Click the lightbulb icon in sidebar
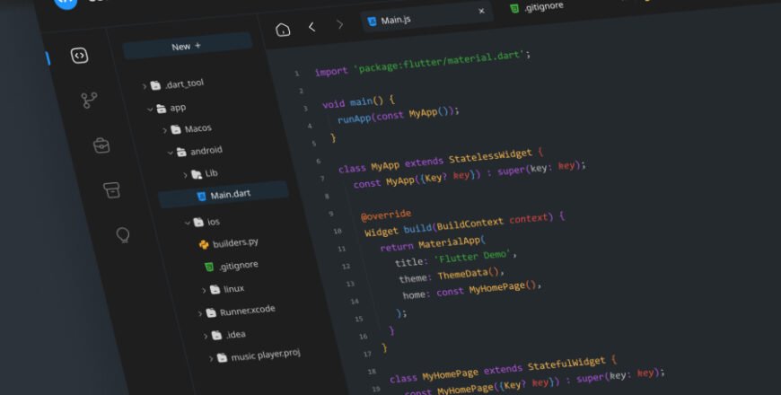Image resolution: width=781 pixels, height=395 pixels. 123,235
